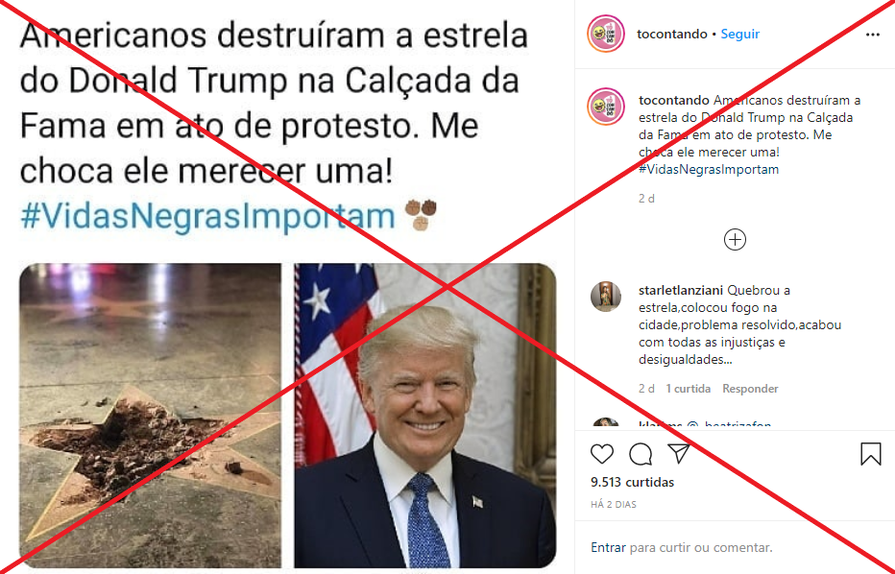The image size is (895, 574).
Task: Like the post with the heart icon
Action: 601,454
